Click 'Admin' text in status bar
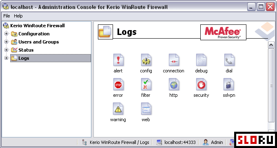 [x=217, y=142]
